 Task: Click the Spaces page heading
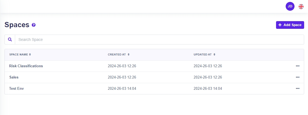[x=17, y=25]
